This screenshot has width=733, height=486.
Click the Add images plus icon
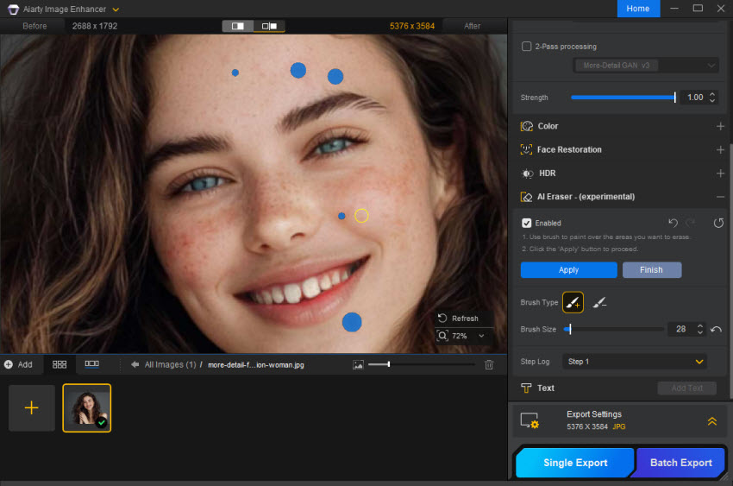click(x=9, y=364)
